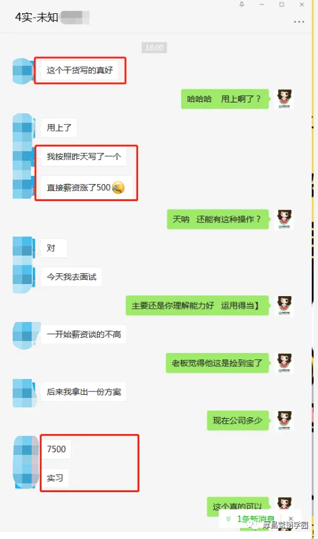This screenshot has width=318, height=539.
Task: Click the laughing-crying emoji in the 500 message
Action: pyautogui.click(x=118, y=188)
